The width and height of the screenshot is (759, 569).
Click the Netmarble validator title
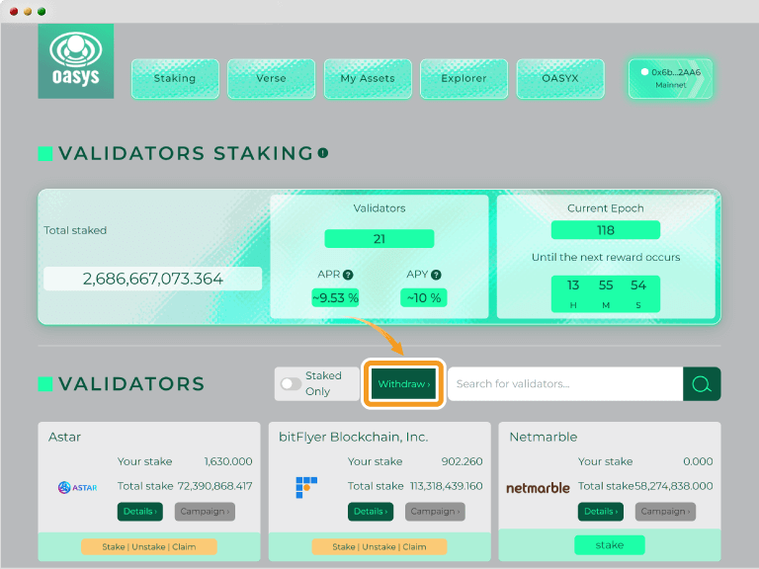click(x=544, y=437)
